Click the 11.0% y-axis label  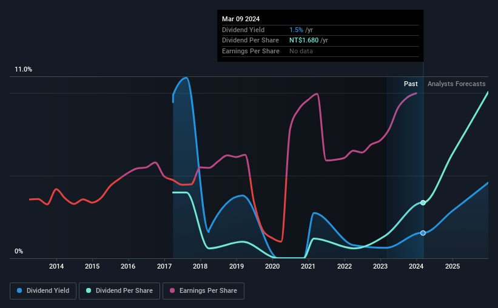pyautogui.click(x=24, y=70)
